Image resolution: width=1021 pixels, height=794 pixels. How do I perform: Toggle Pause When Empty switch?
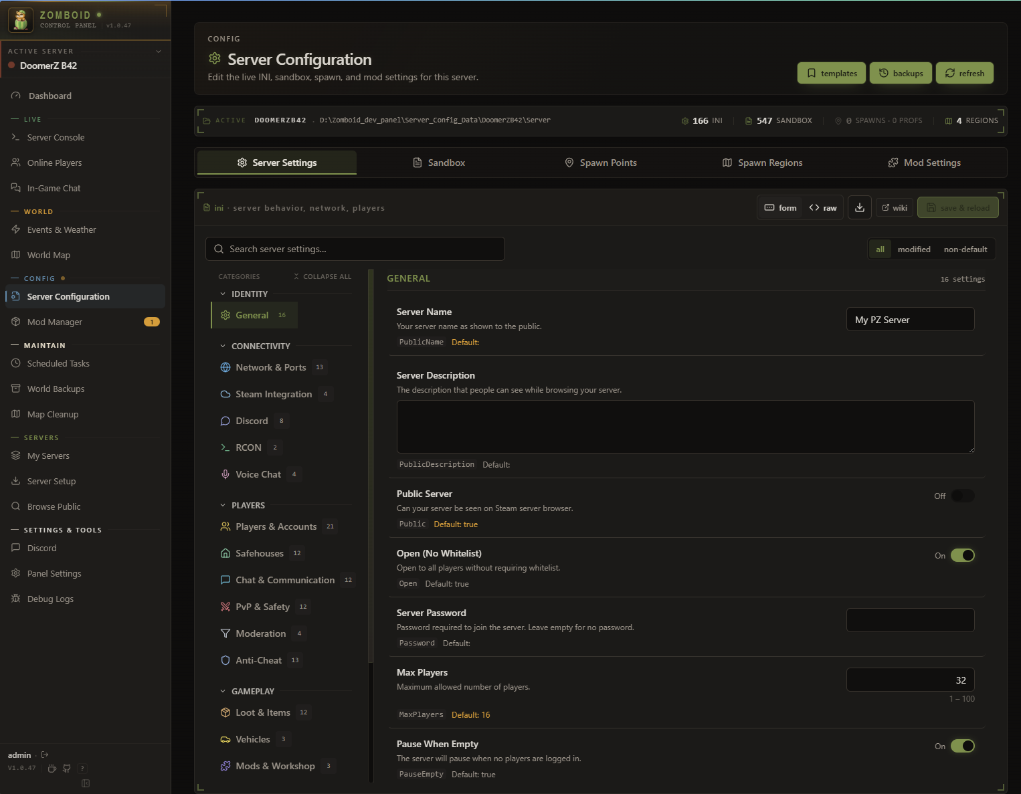coord(963,746)
